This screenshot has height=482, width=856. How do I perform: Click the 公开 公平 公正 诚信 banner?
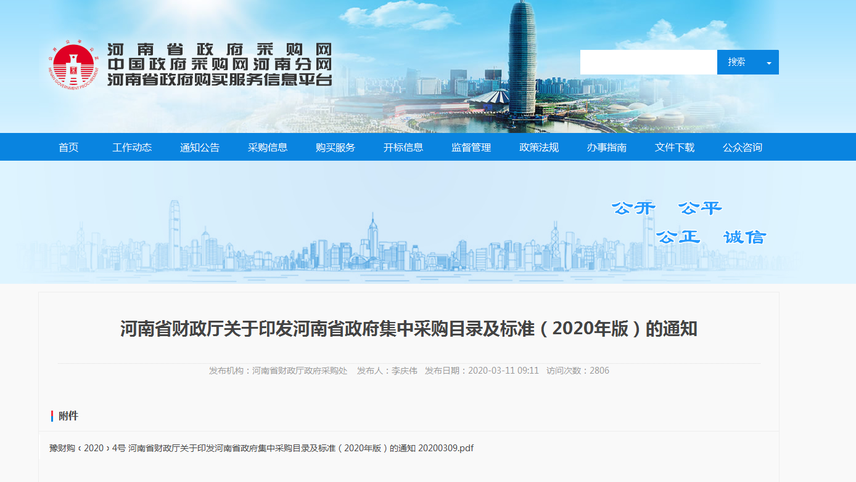click(x=688, y=222)
